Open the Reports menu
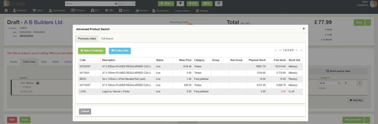Screen dimensions: 378x124 (142, 10)
